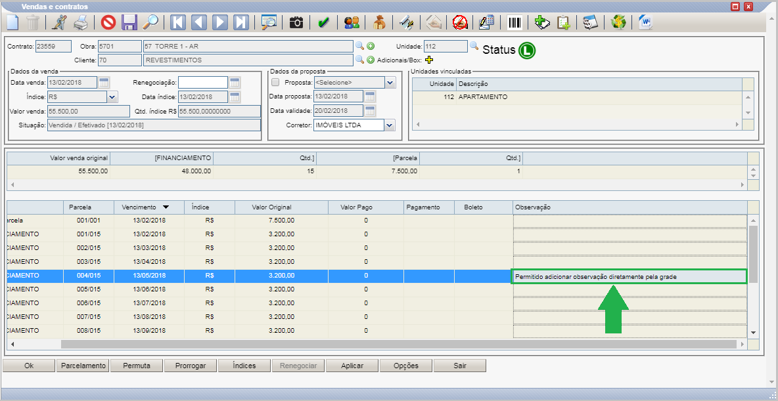Print using the printer icon
The height and width of the screenshot is (401, 778).
[81, 22]
